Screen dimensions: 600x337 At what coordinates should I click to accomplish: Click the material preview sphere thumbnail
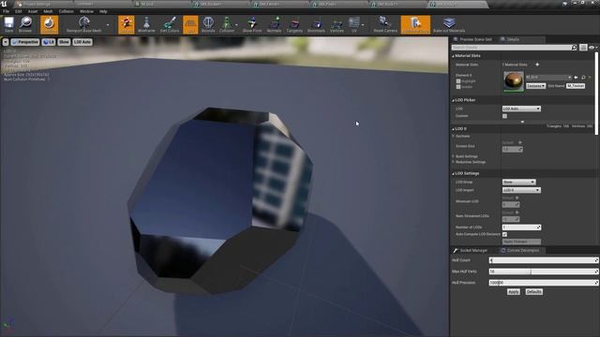coord(513,81)
